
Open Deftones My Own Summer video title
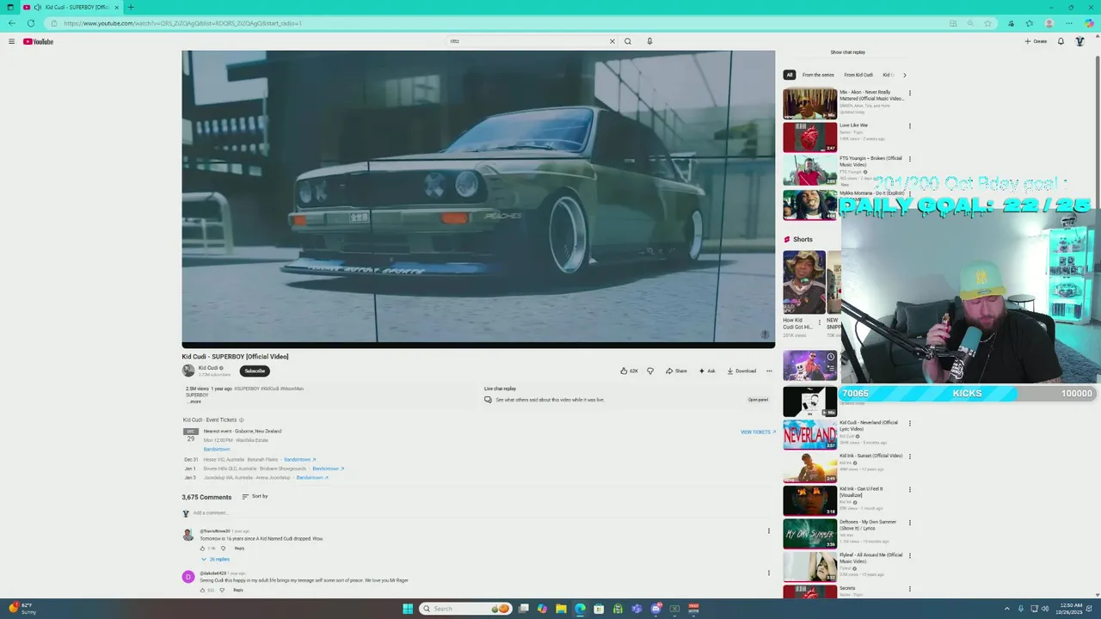tap(868, 524)
